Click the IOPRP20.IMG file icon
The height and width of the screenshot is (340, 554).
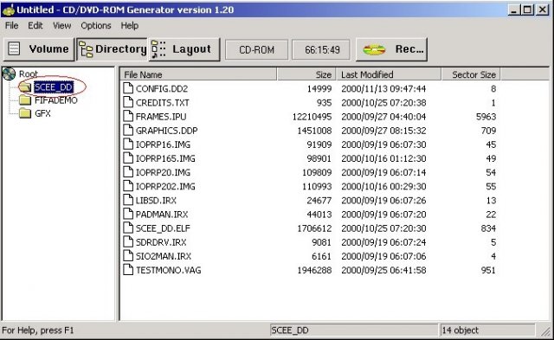click(128, 172)
